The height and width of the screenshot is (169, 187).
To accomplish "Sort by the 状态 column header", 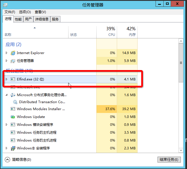I will pos(82,32).
